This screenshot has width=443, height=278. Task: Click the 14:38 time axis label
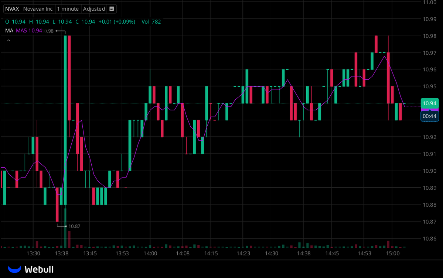click(x=304, y=253)
